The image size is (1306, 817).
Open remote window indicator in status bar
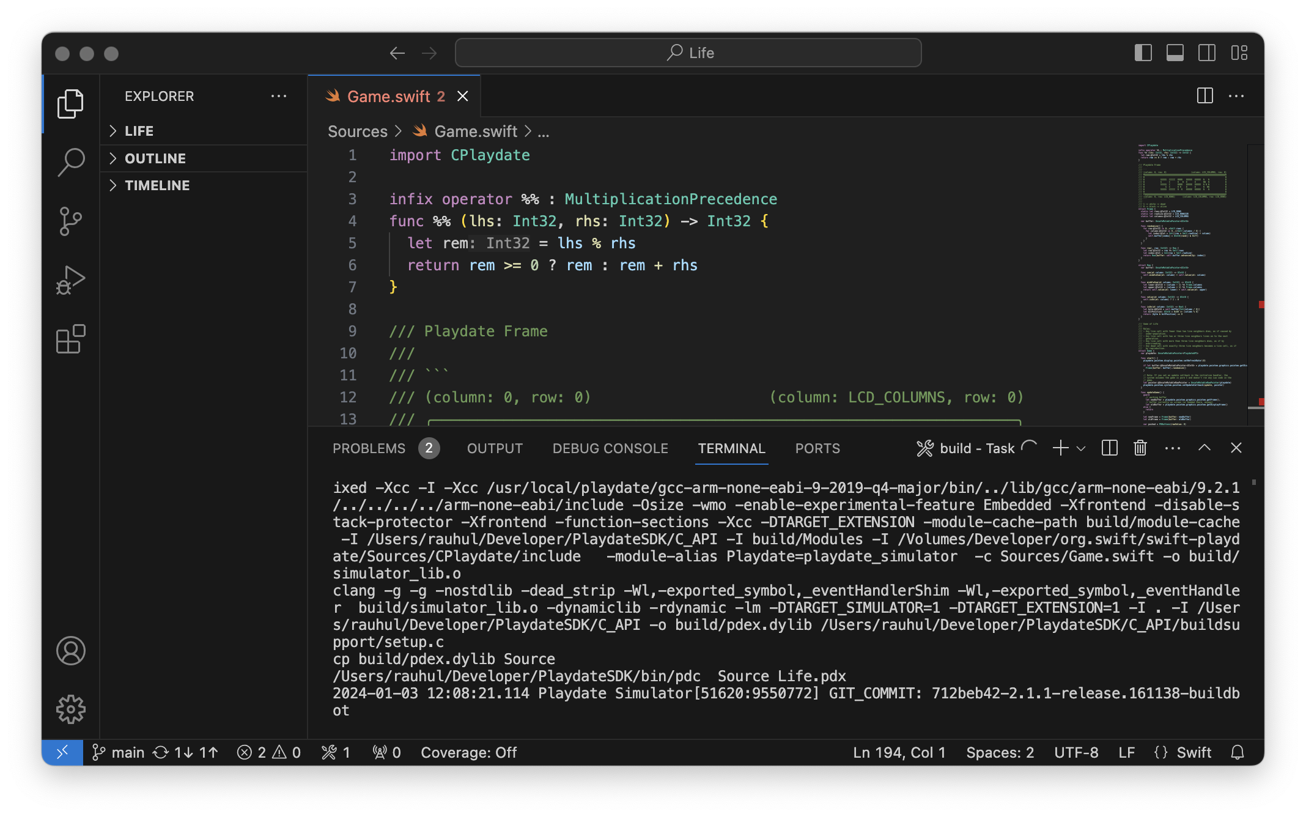(62, 752)
